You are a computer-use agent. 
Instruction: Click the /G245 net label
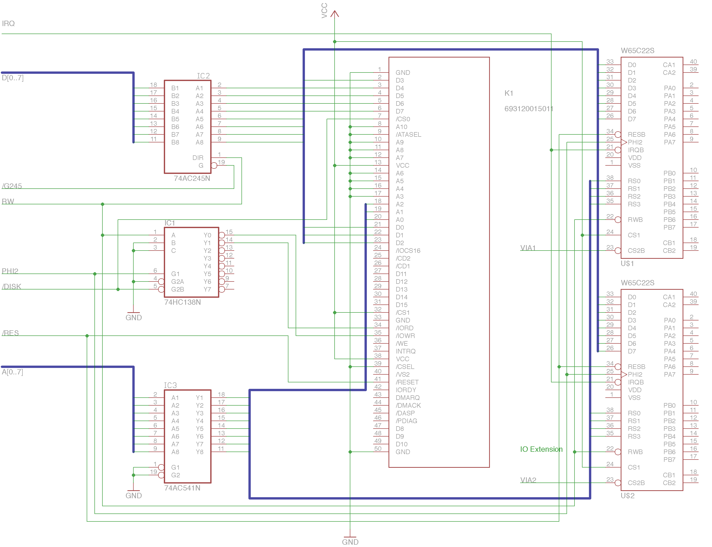tap(12, 186)
